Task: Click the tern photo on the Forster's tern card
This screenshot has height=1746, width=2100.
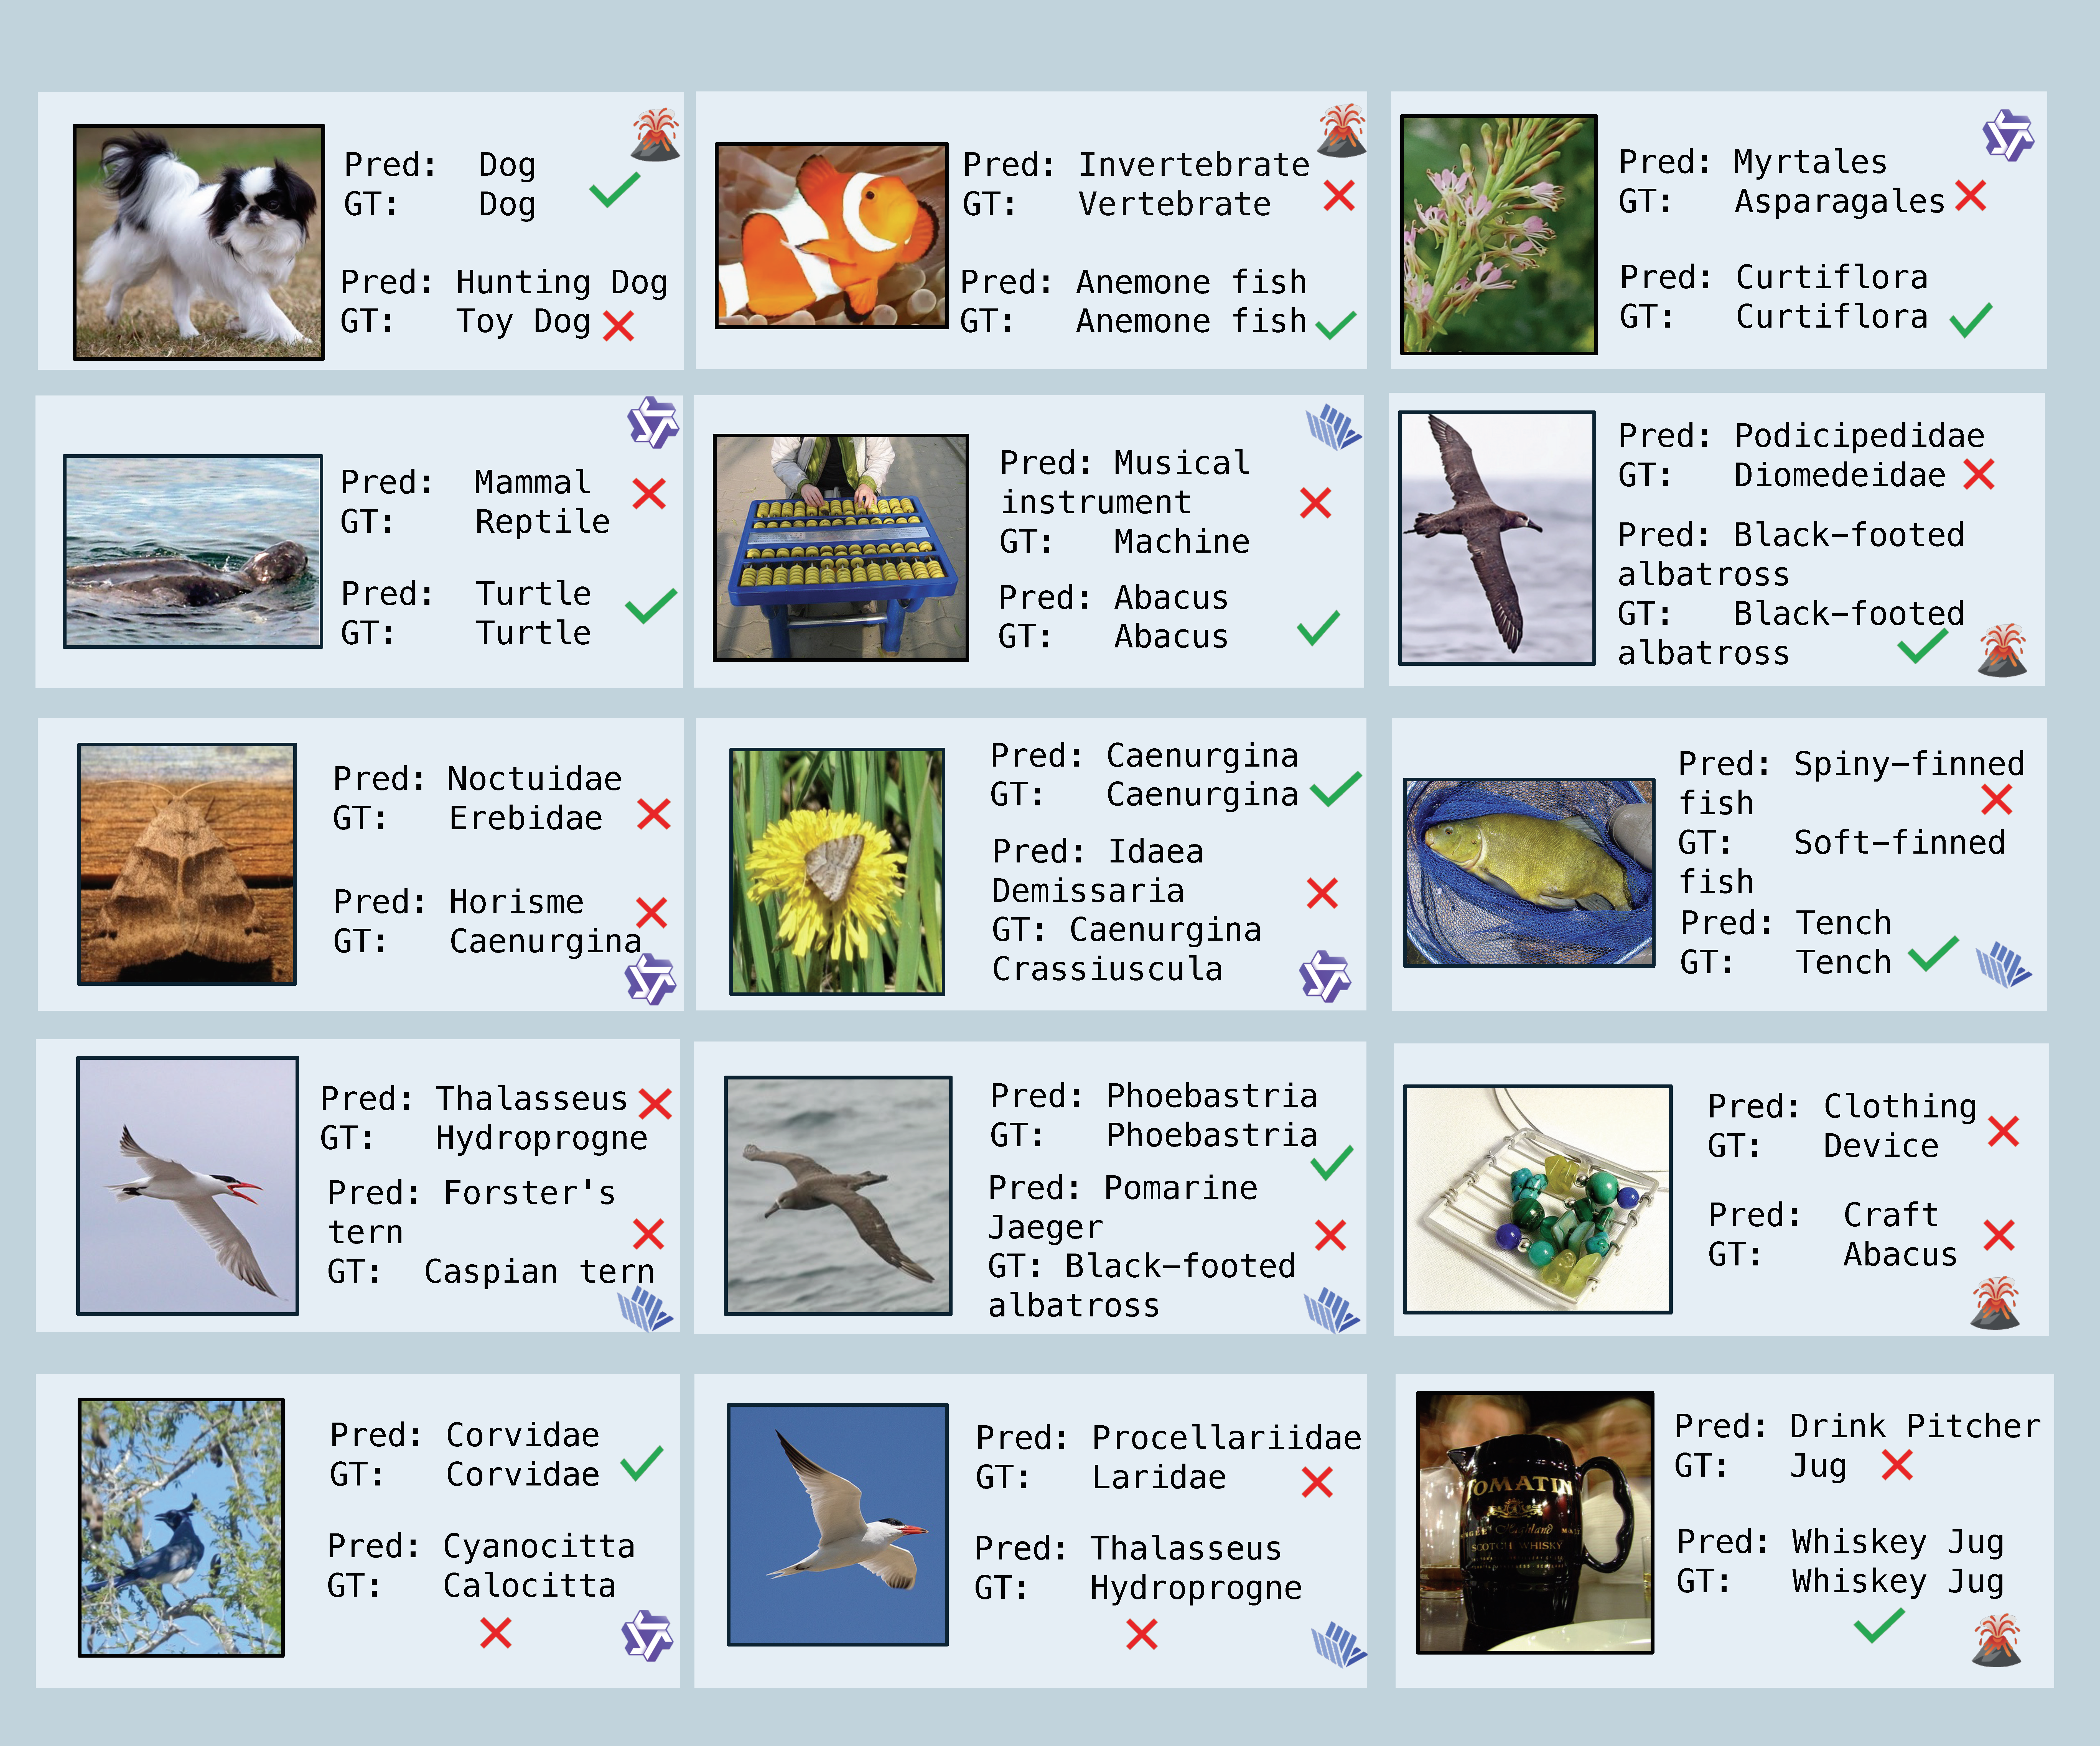Action: point(188,1185)
